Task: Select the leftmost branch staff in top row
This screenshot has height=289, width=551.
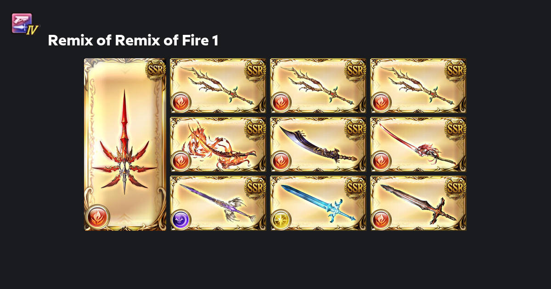Action: tap(219, 86)
